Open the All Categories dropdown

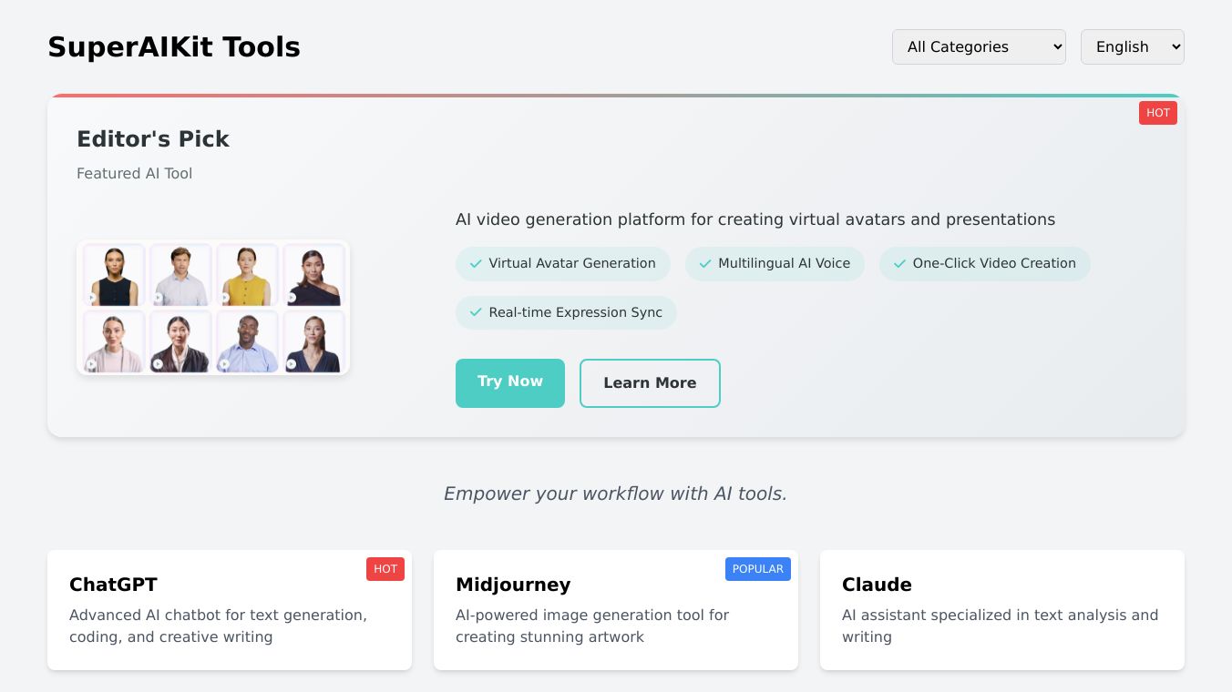[979, 47]
